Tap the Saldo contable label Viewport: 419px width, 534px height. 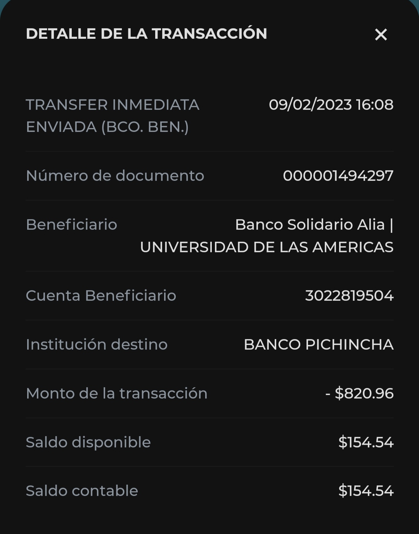(82, 491)
